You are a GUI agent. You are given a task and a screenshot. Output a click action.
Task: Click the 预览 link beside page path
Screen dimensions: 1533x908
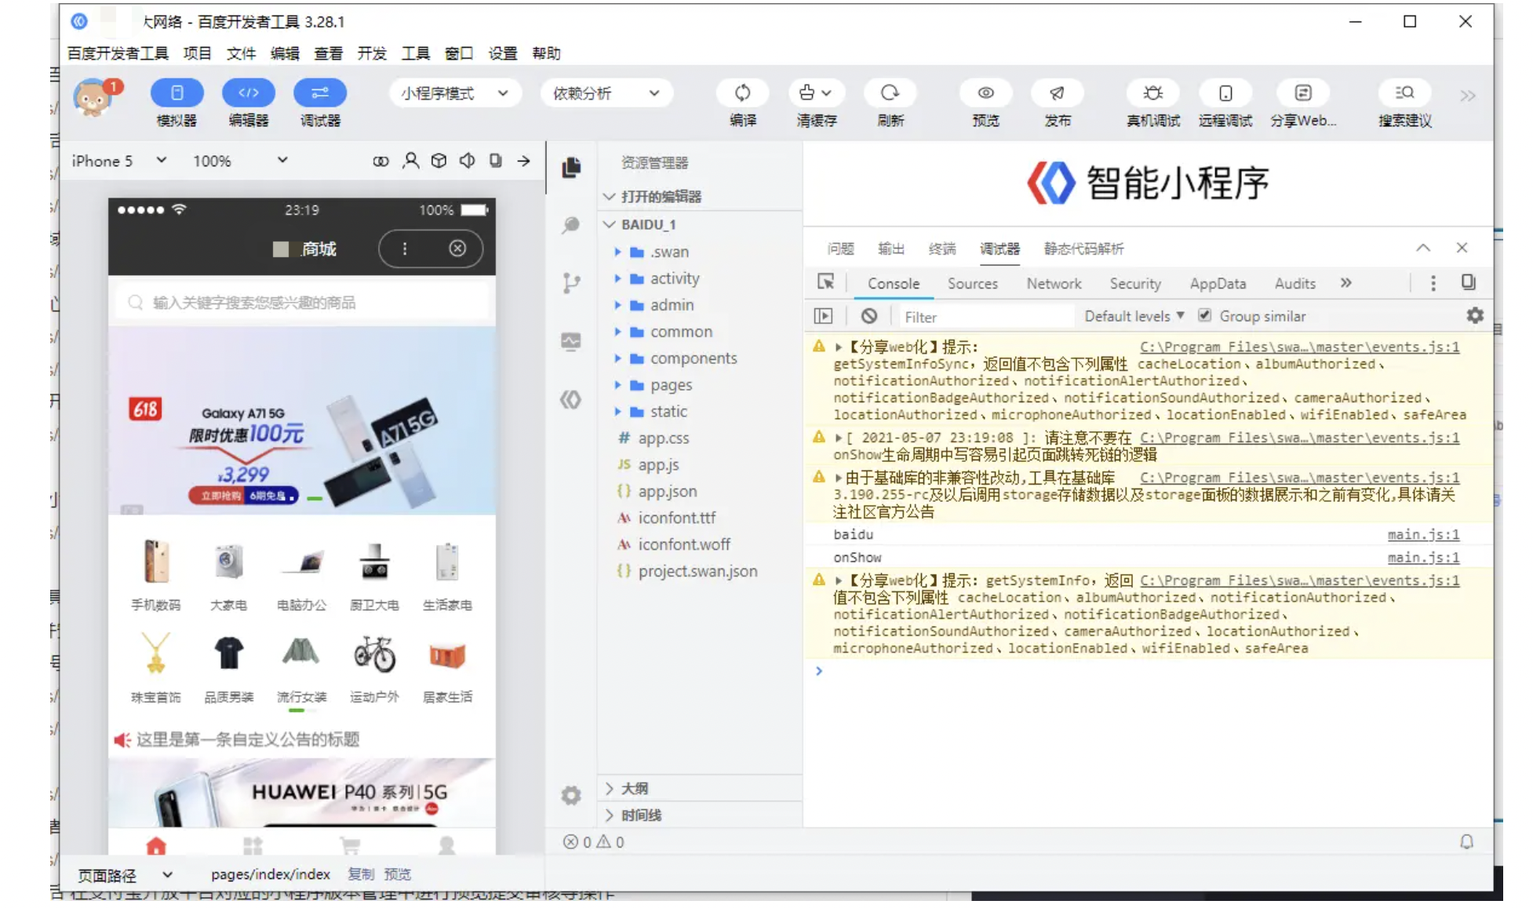click(397, 874)
